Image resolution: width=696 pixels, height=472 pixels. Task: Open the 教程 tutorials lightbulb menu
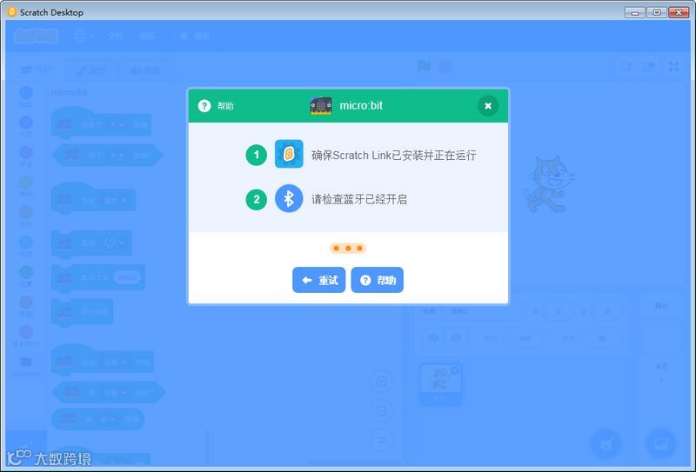[194, 36]
